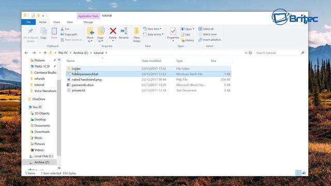Click the Application Tools contextual tab

[x=88, y=16]
